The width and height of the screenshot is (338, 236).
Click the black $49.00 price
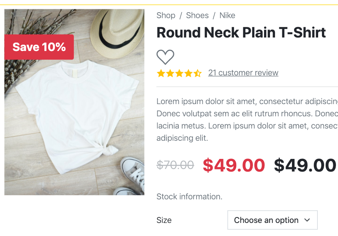coord(305,165)
